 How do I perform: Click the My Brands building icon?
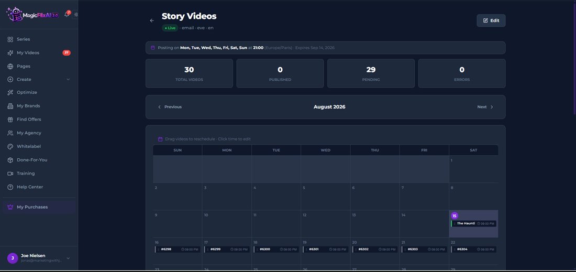tap(10, 106)
